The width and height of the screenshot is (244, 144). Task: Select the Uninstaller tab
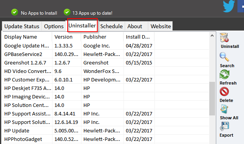point(82,25)
